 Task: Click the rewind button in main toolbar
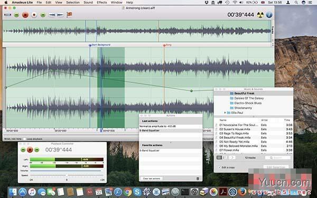tap(16, 15)
